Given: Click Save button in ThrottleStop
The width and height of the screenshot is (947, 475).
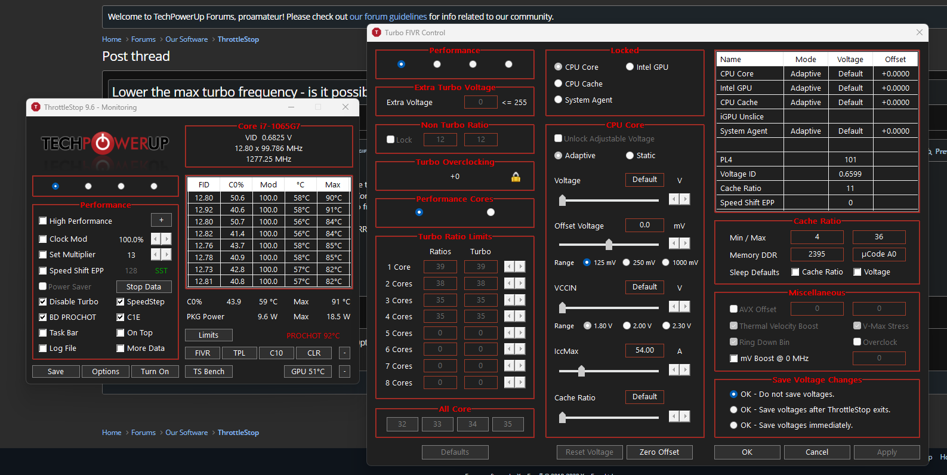Looking at the screenshot, I should tap(55, 371).
